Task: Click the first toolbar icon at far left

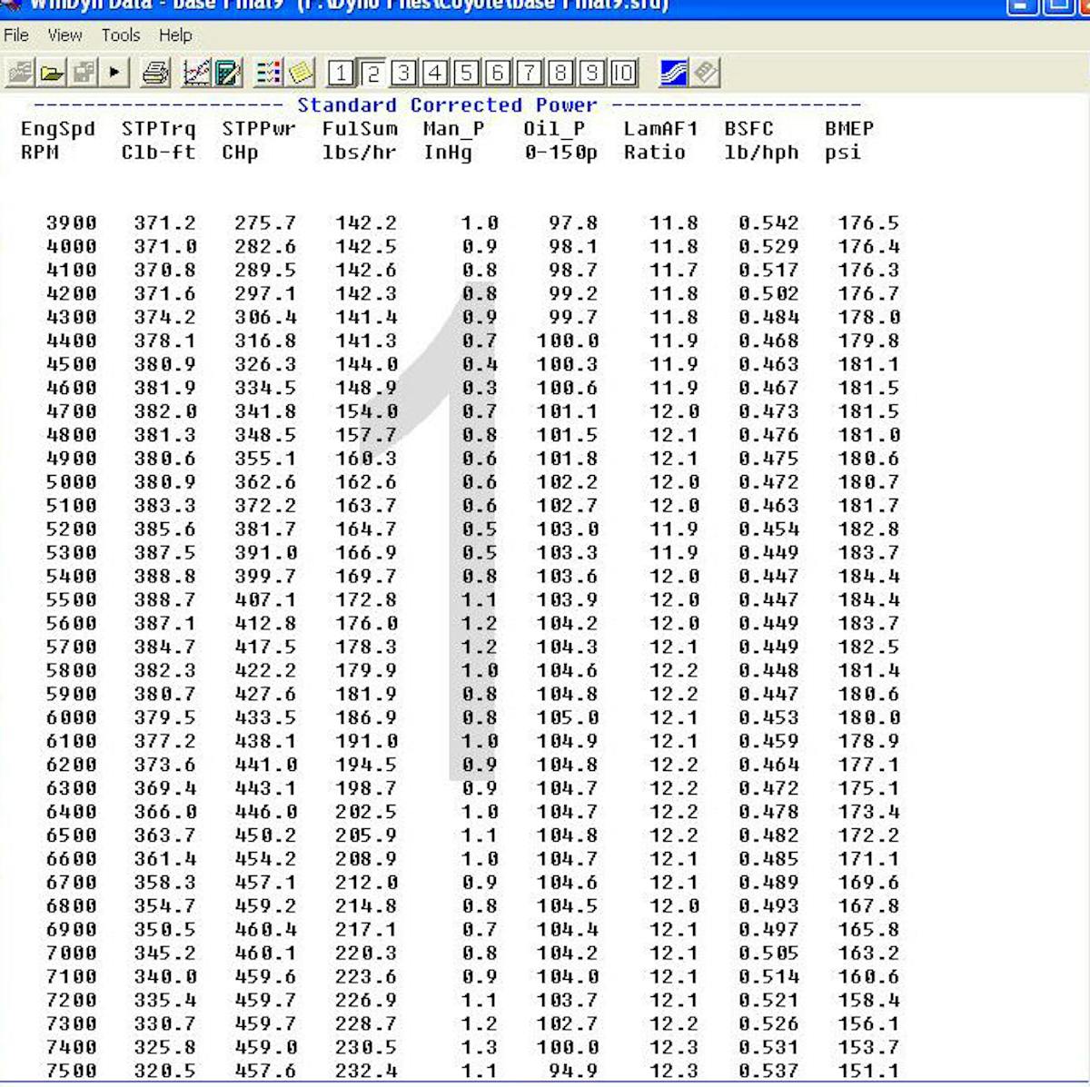Action: (x=20, y=73)
